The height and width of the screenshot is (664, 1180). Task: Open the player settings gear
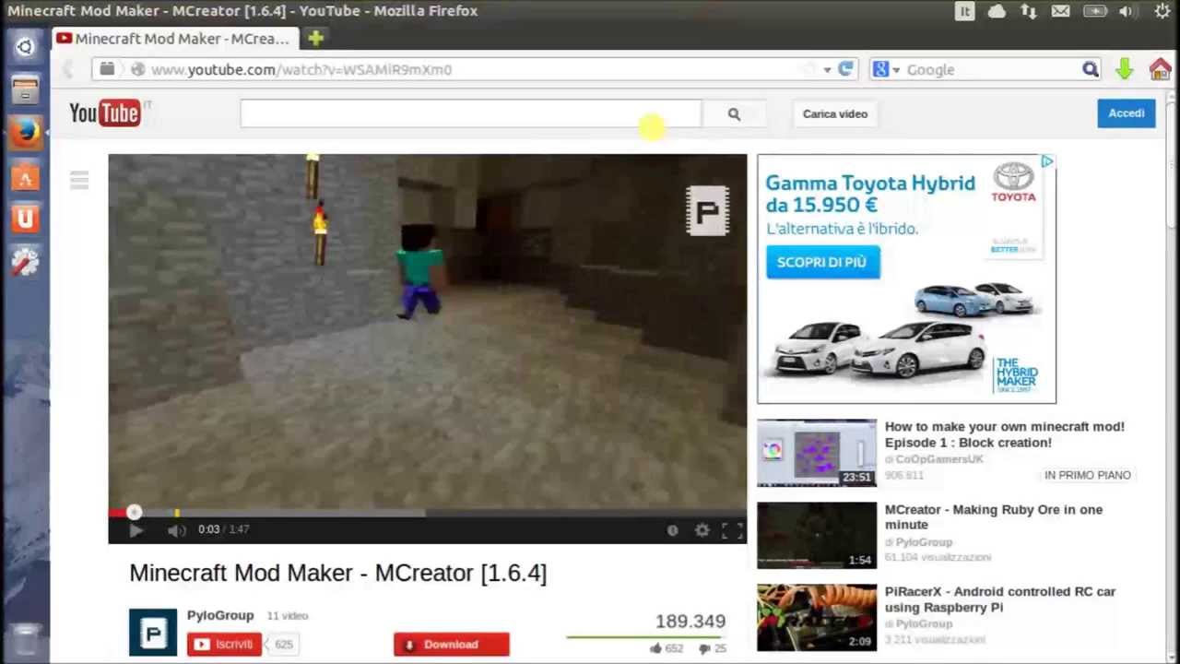pos(702,529)
